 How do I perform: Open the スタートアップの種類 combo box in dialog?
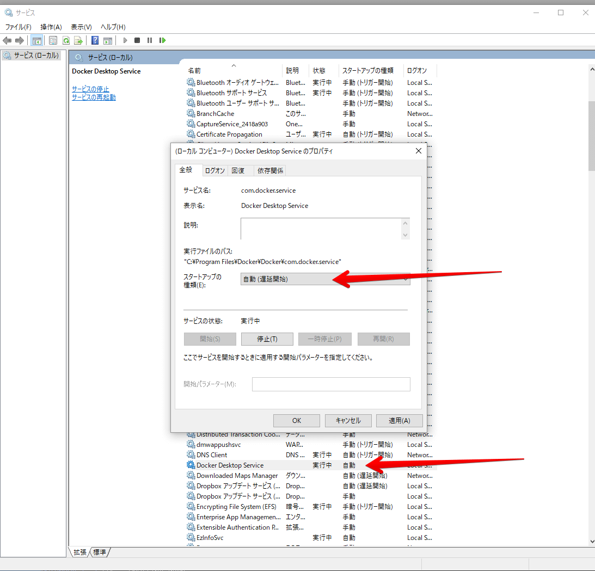(325, 279)
